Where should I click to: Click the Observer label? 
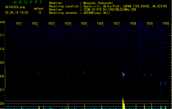tap(56, 3)
